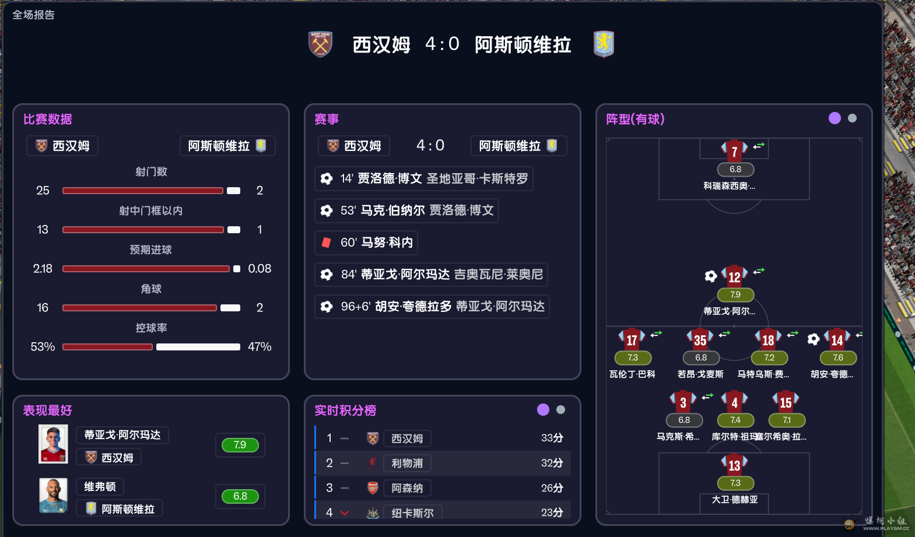Click the red down arrow beside Newcastle
This screenshot has width=915, height=537.
coord(345,513)
